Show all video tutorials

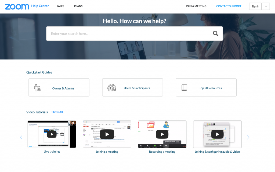(x=57, y=112)
